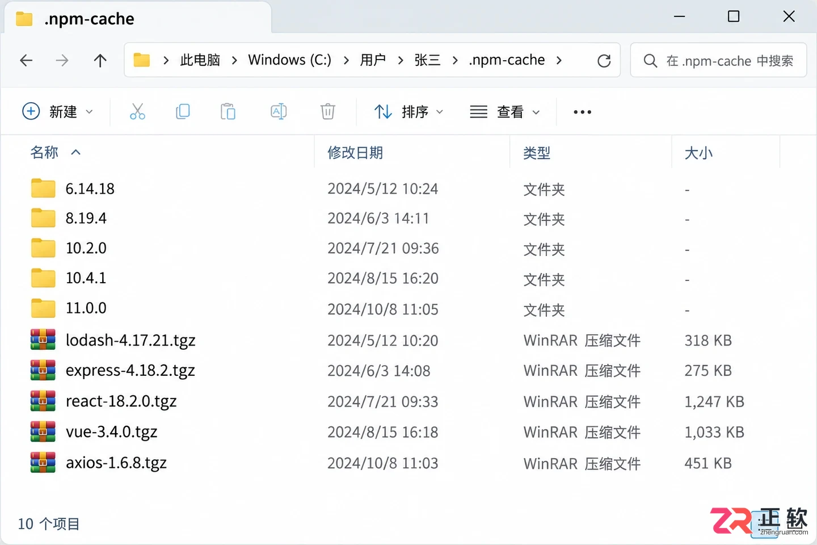Select the .npm-cache window tab
817x545 pixels.
pos(138,19)
